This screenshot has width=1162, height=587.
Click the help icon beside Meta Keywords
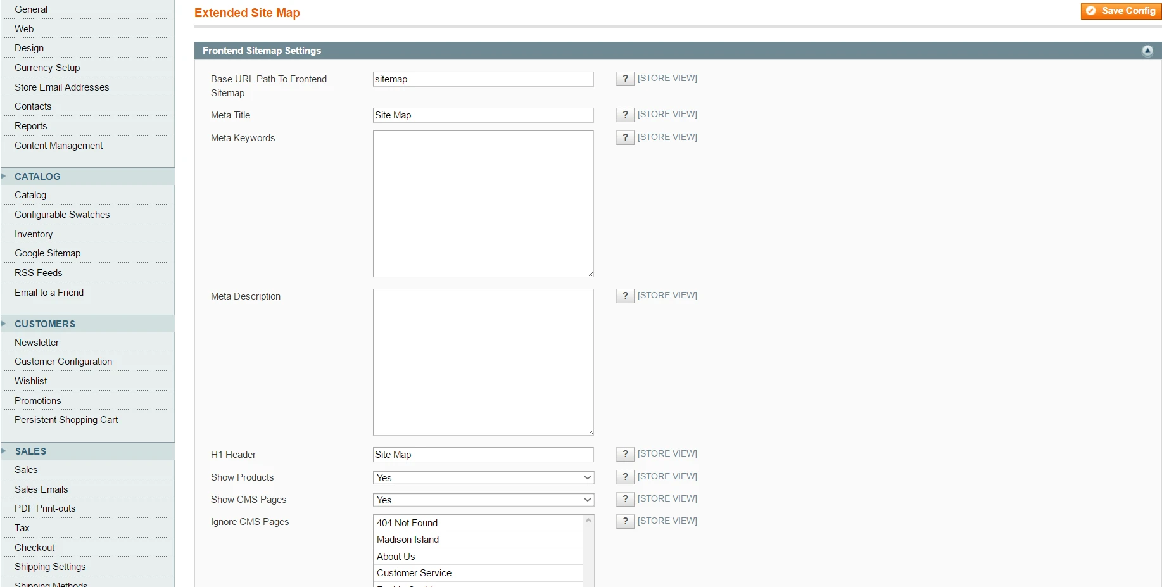pos(624,137)
